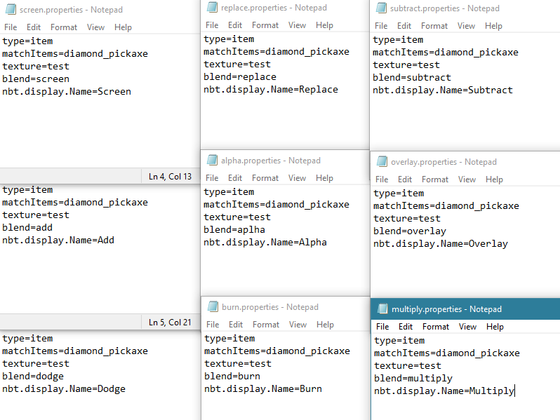Open Format menu in overlay.properties window
The height and width of the screenshot is (420, 560).
pyautogui.click(x=435, y=179)
